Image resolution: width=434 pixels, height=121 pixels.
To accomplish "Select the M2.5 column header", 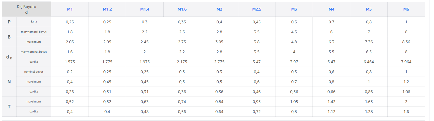I will click(257, 9).
